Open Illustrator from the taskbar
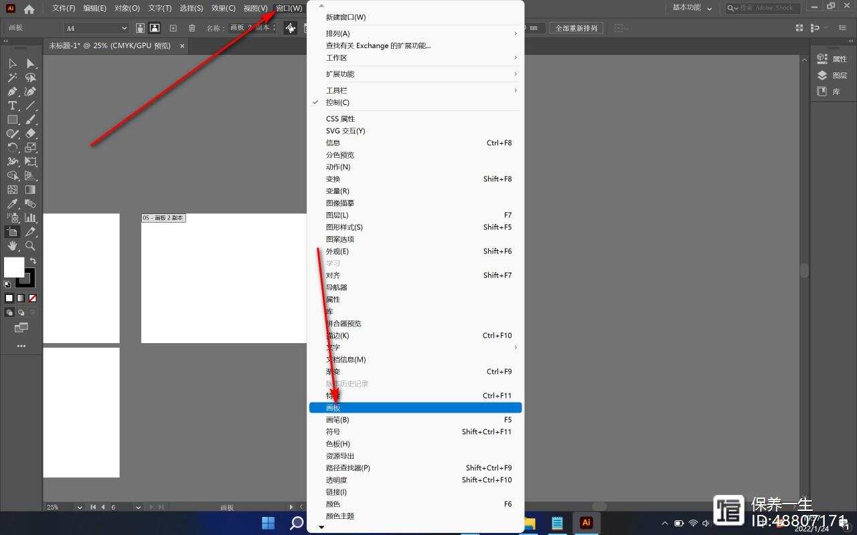The height and width of the screenshot is (535, 857). (586, 523)
